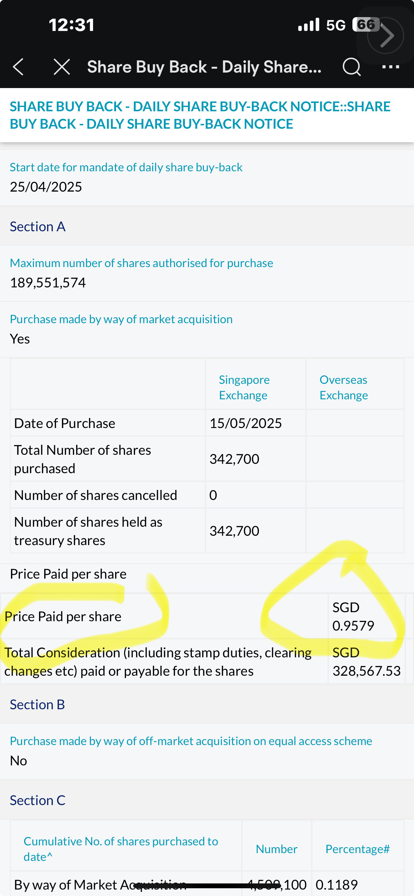
Task: Tap the Section C heading
Action: click(x=37, y=800)
